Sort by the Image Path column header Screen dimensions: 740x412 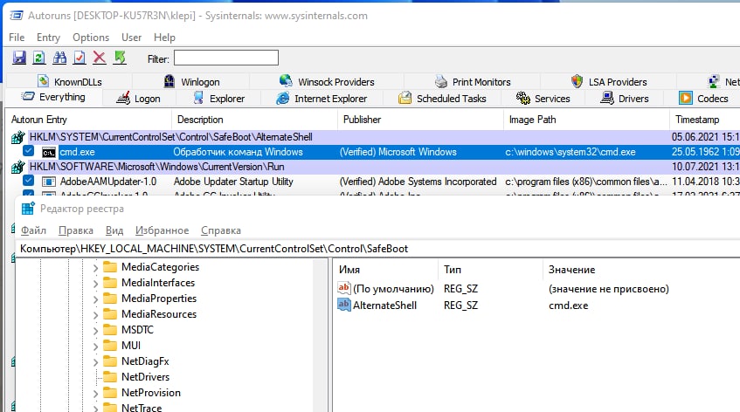coord(586,120)
